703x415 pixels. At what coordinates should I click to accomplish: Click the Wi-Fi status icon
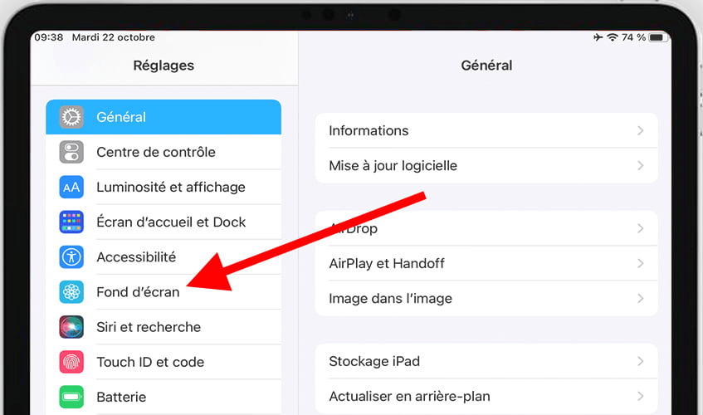[613, 37]
